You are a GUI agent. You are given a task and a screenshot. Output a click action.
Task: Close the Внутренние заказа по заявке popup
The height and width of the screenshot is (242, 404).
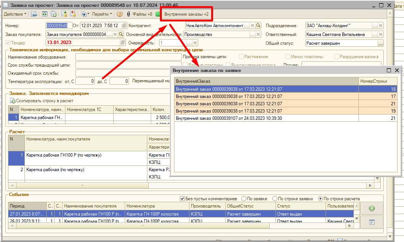coord(397,70)
